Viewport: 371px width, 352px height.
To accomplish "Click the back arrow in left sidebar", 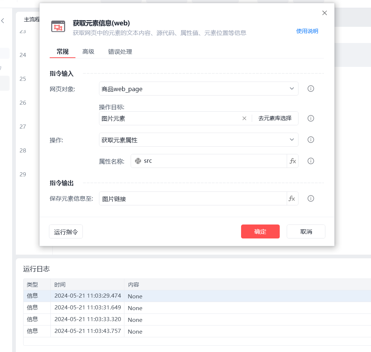I will click(x=3, y=21).
